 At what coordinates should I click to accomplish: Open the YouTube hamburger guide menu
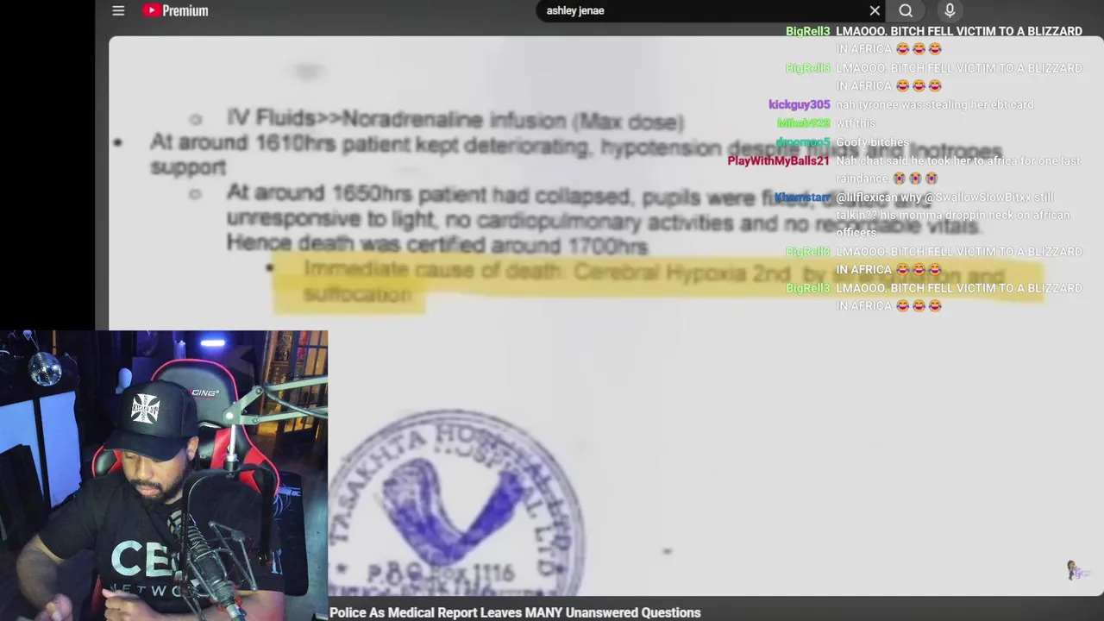point(118,10)
